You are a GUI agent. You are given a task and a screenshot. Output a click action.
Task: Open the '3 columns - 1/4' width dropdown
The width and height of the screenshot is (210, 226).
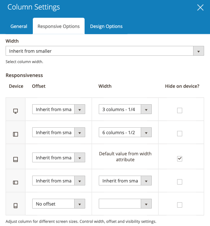tap(125, 109)
